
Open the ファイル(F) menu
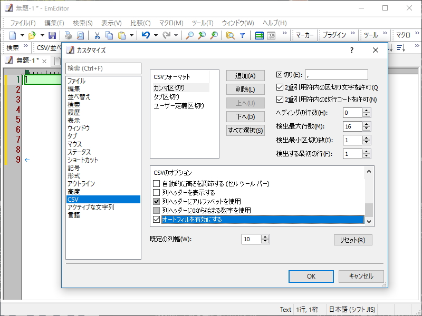coord(23,23)
